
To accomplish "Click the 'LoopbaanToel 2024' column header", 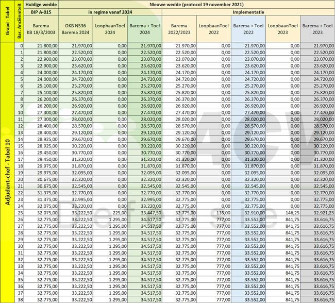I will [110, 29].
